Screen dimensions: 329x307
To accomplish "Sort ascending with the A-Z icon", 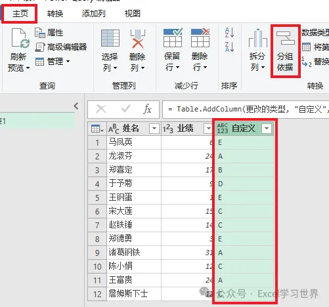I will click(x=229, y=33).
